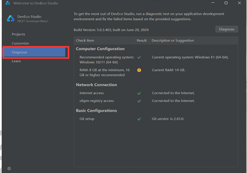
Task: Click the Git setup green checkmark
Action: pyautogui.click(x=139, y=119)
